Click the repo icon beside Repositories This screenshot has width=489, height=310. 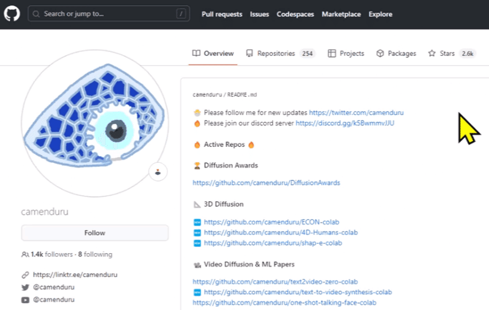coord(249,53)
